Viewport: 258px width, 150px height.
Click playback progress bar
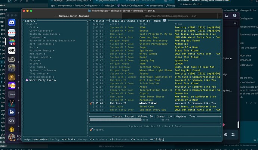155,120
